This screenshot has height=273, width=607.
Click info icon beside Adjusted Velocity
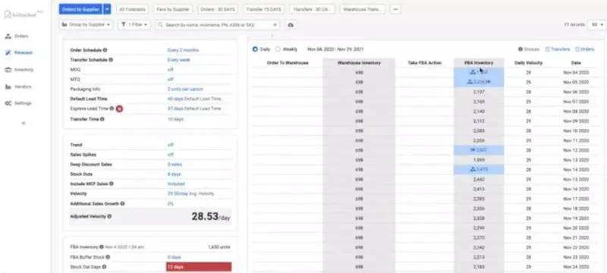pyautogui.click(x=109, y=216)
